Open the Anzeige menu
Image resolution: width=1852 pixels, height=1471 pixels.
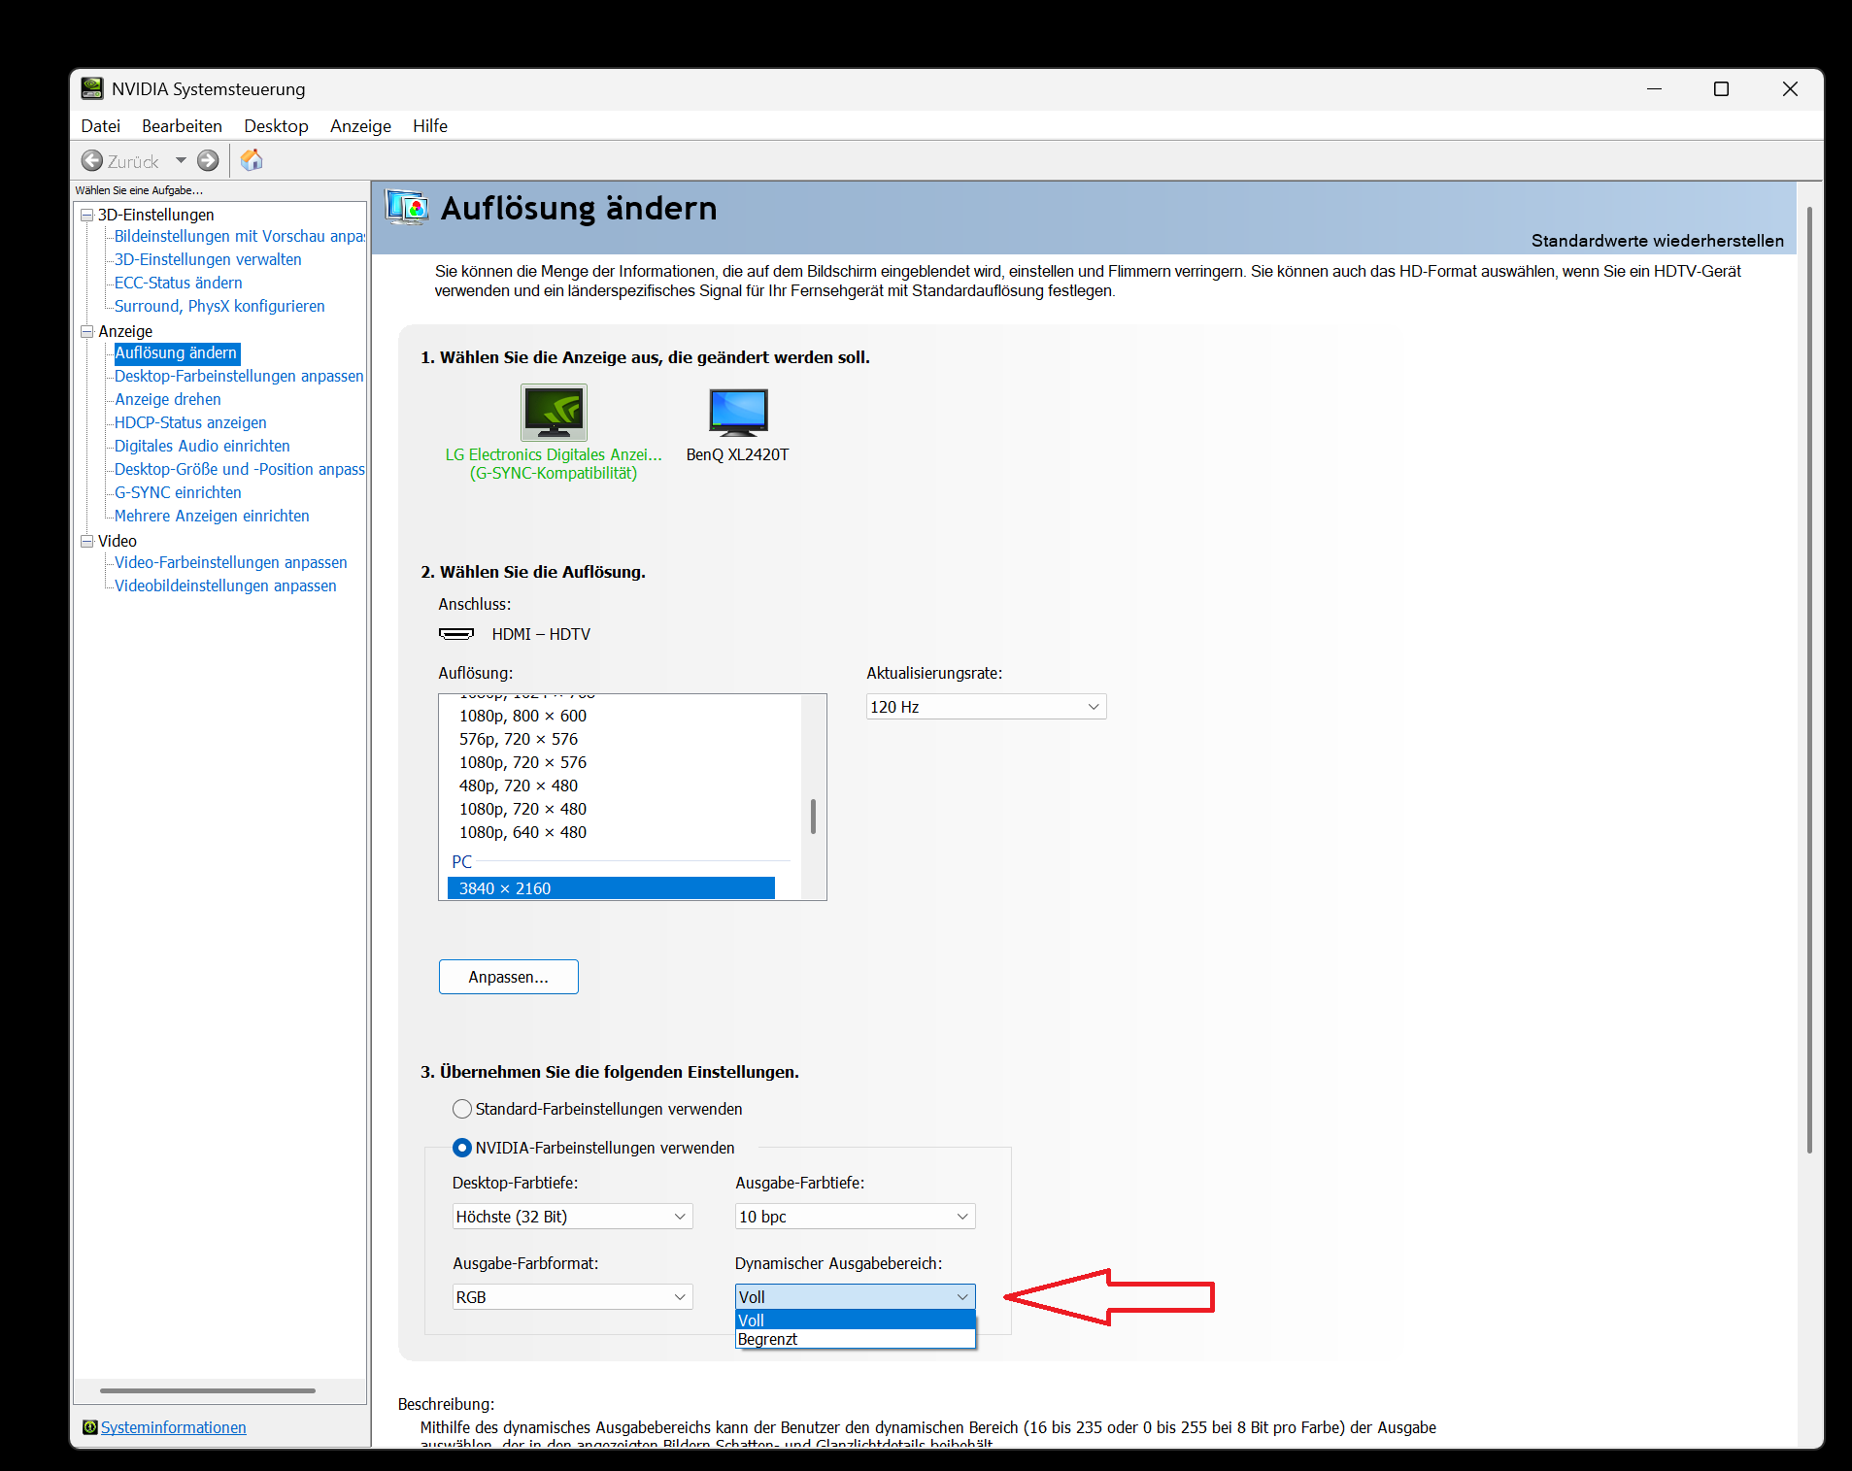point(360,126)
